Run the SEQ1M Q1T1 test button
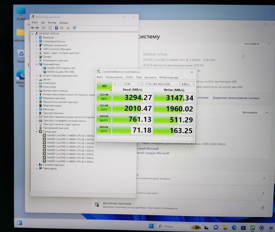The width and height of the screenshot is (275, 232). [x=104, y=108]
